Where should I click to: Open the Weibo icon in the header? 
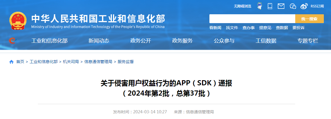pyautogui.click(x=304, y=6)
